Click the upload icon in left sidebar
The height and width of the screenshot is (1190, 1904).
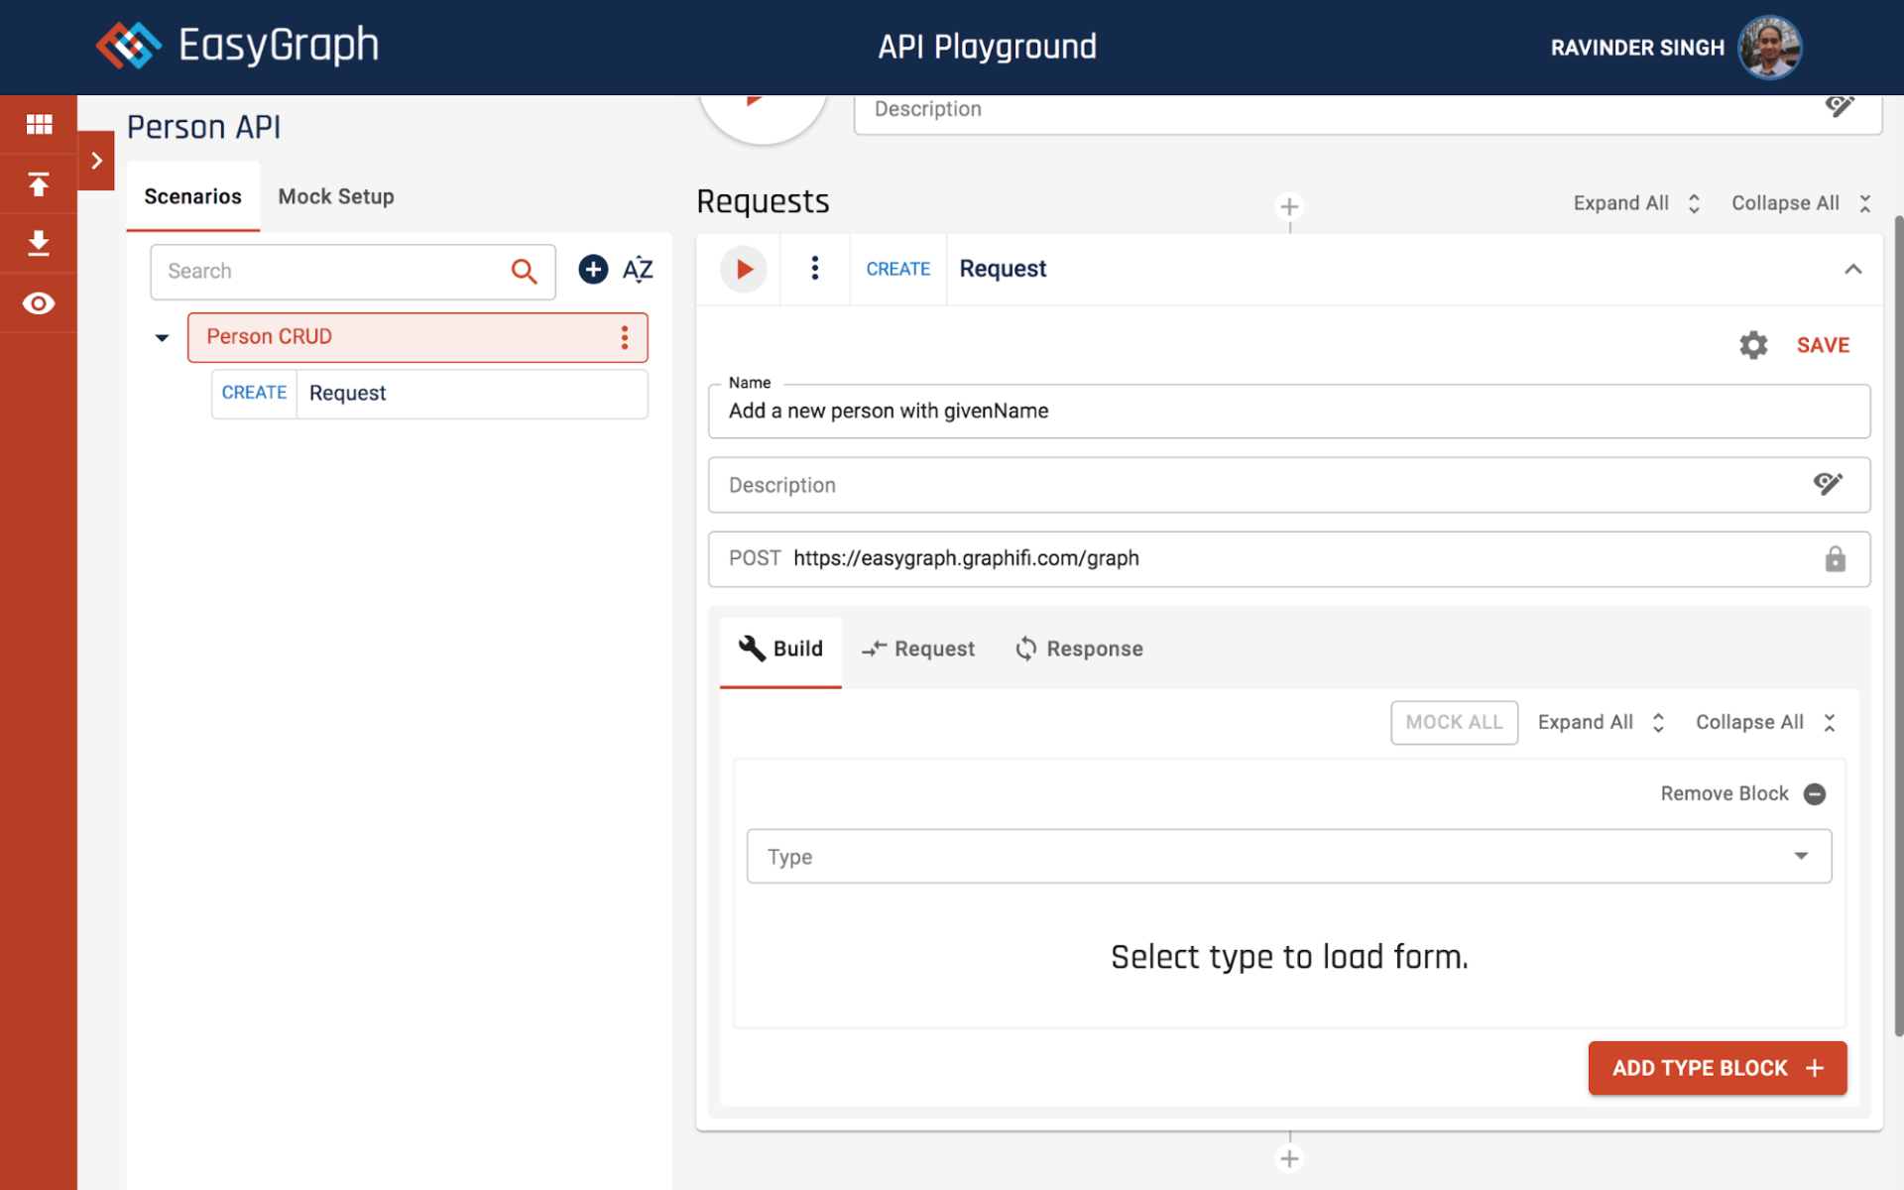[39, 183]
